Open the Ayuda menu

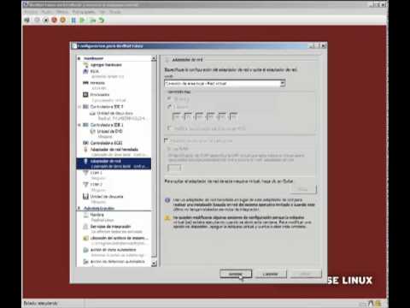(115, 12)
